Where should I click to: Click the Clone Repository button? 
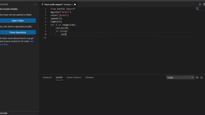(18, 32)
